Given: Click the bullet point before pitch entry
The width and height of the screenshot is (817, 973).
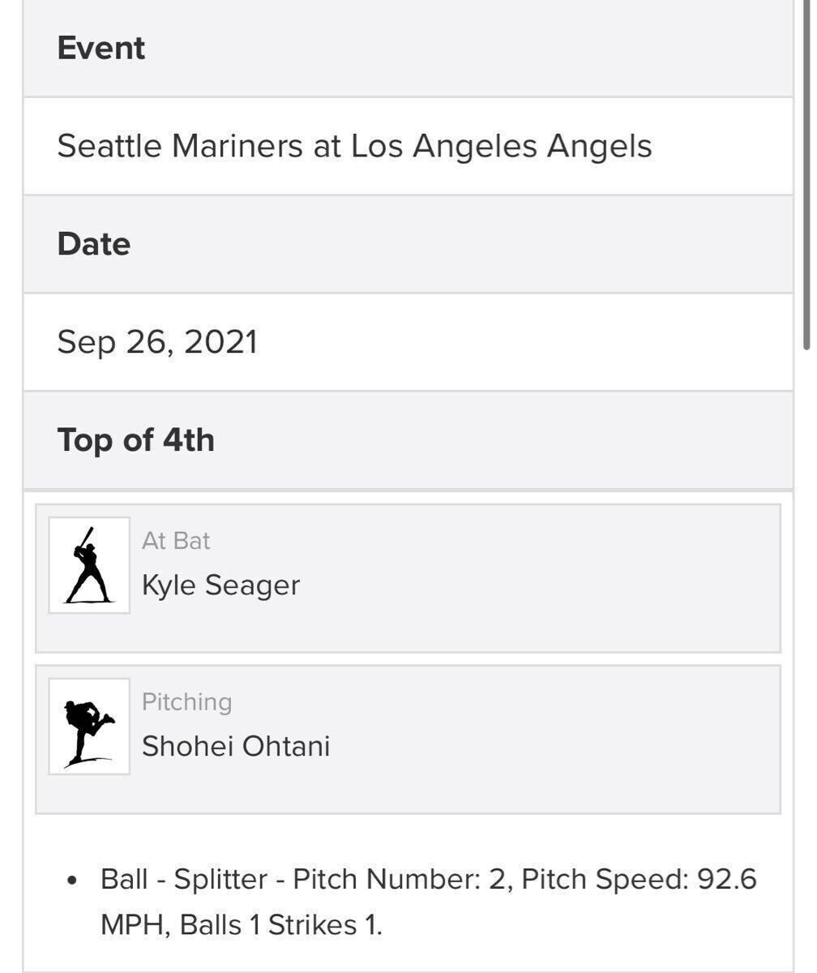Looking at the screenshot, I should [x=73, y=880].
